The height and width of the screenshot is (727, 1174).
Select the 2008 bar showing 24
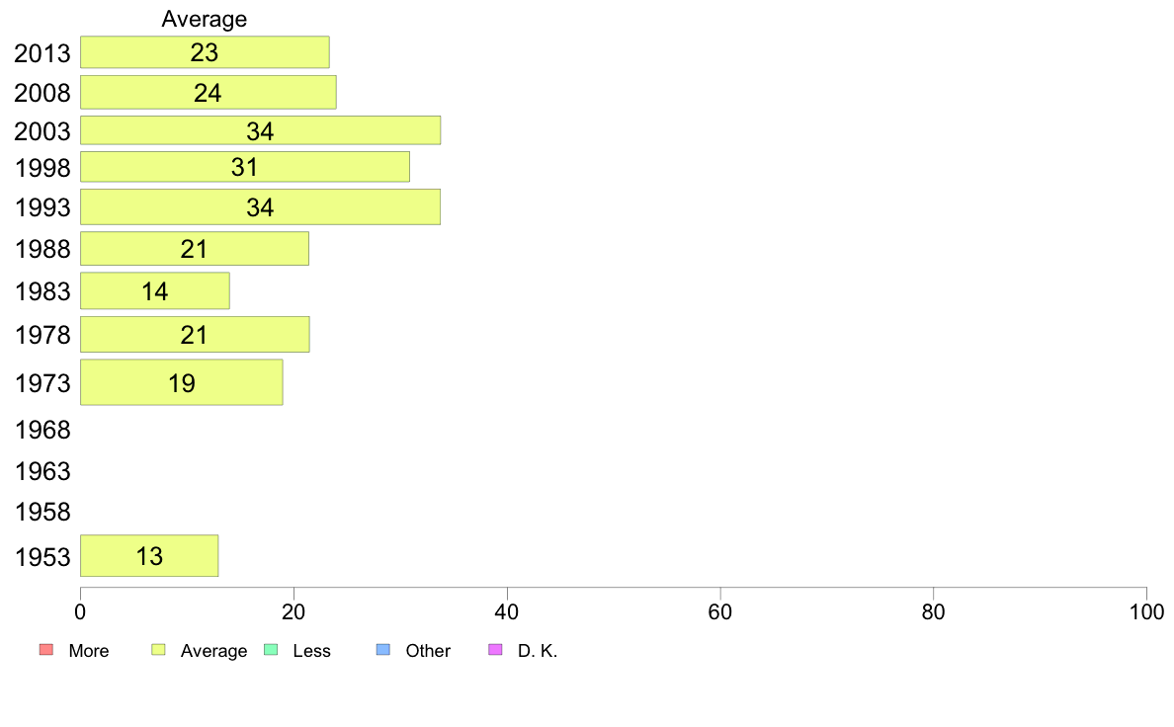pos(208,93)
